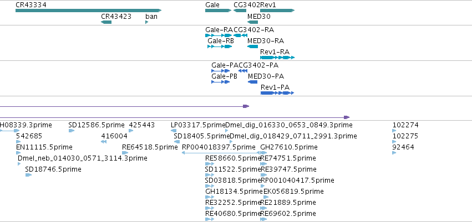Click the Gale gene feature
This screenshot has width=472, height=222.
point(218,11)
